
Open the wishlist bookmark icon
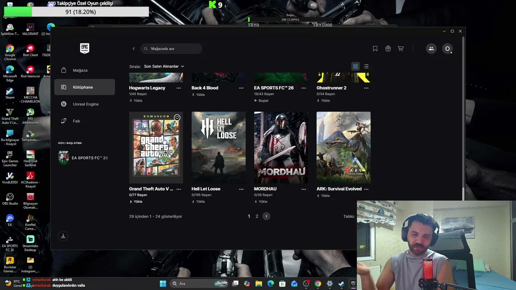click(375, 49)
